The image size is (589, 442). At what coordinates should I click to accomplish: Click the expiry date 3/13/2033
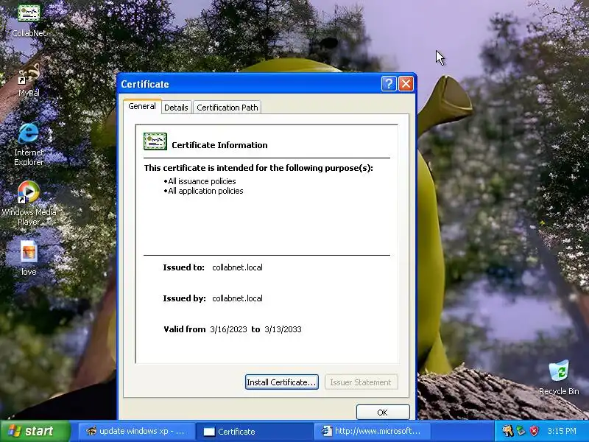(x=283, y=329)
